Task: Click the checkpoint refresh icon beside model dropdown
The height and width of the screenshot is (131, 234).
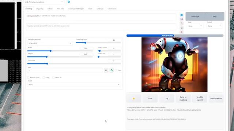Action: [x=69, y=1]
